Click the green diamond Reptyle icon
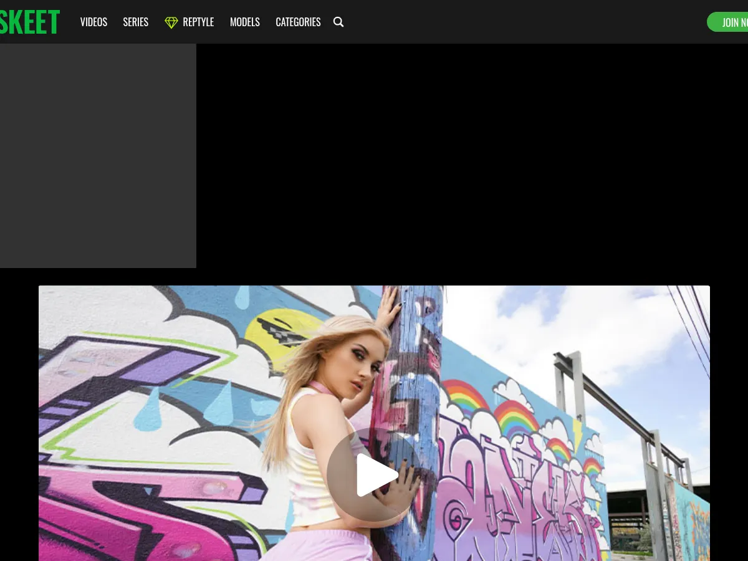The width and height of the screenshot is (748, 561). click(x=171, y=22)
